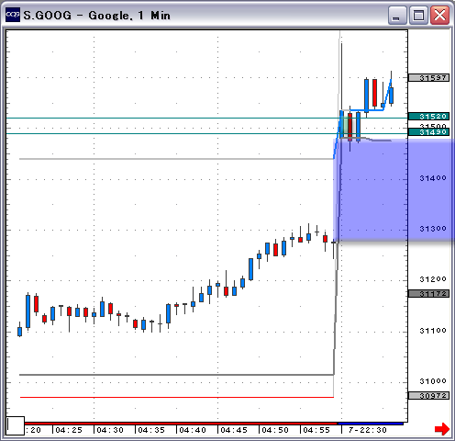
Task: Click the CQG icon in title bar
Action: click(13, 15)
